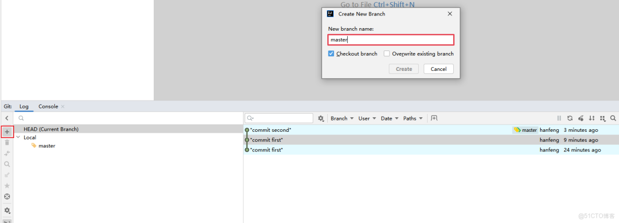Close the Console tab with its x
Screen dimensions: 619x223
click(63, 107)
